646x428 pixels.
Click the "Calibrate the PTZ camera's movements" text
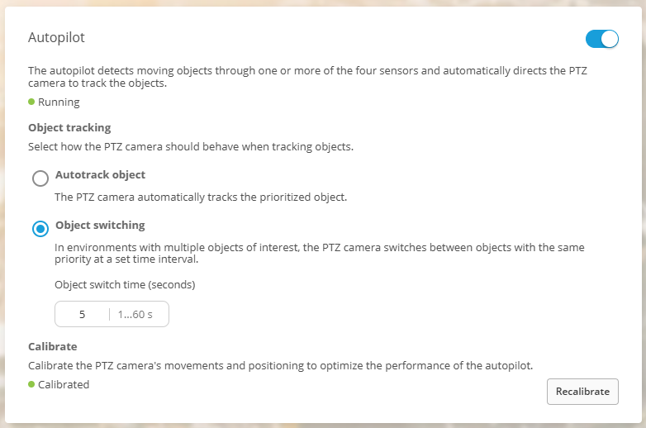[281, 364]
